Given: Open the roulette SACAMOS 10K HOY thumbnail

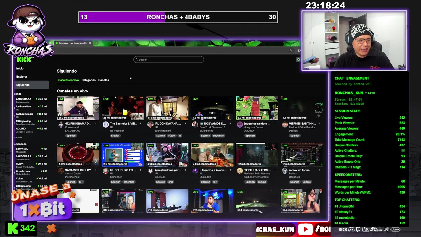Looking at the screenshot, I should point(78,154).
